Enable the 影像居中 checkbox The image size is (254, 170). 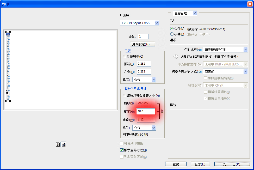click(x=125, y=56)
